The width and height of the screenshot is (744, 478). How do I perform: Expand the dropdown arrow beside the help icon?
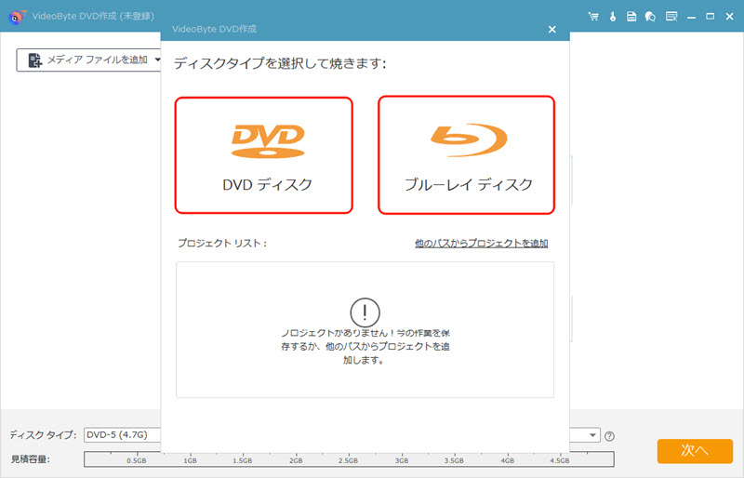coord(592,435)
